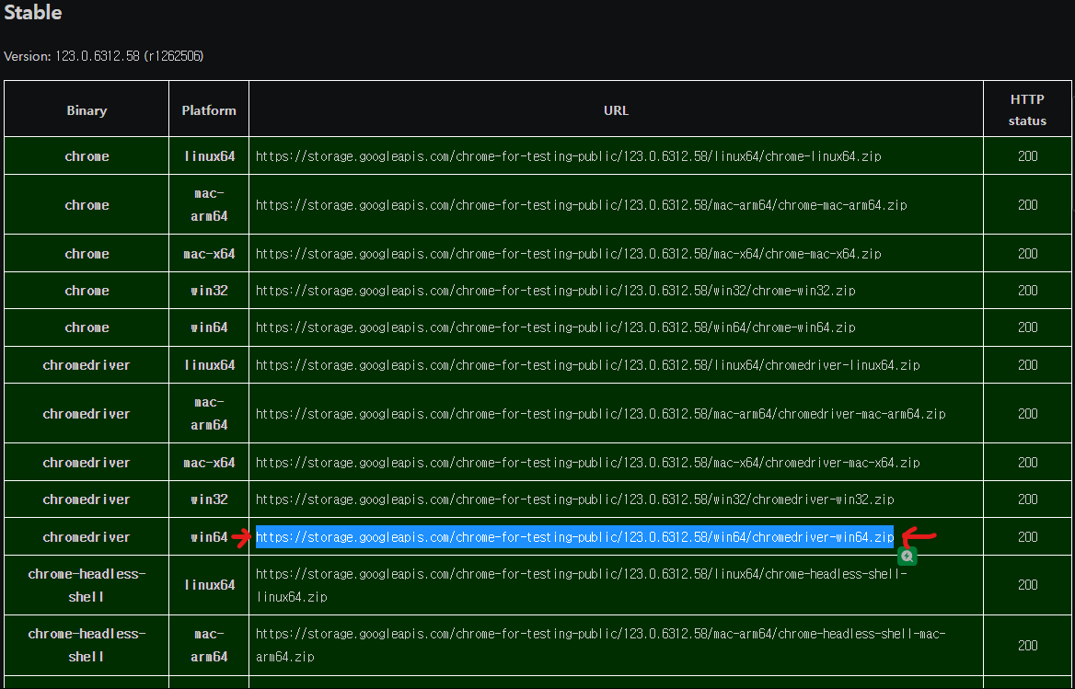Click the chrome-headless-shell binary cell in the linux64 row

pos(87,585)
